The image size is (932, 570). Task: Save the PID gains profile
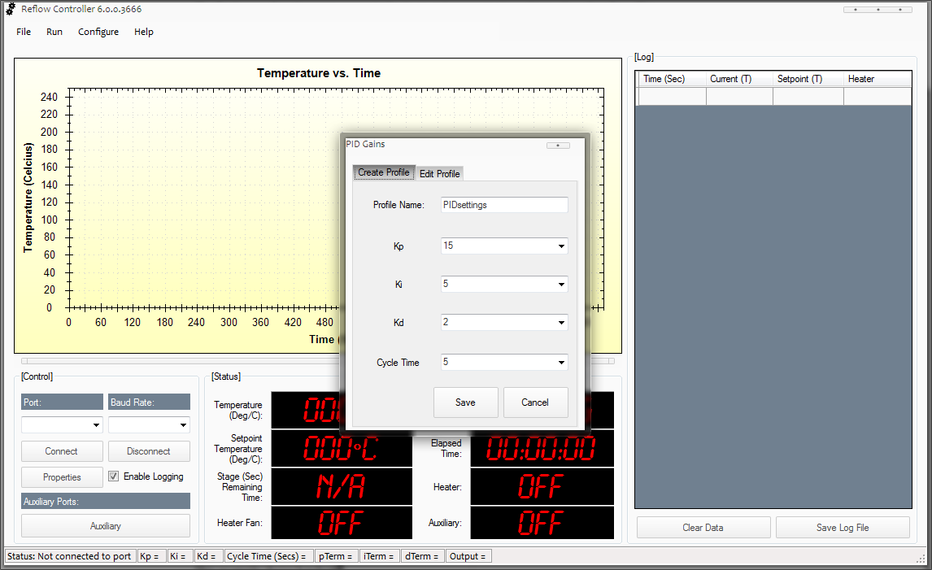click(x=465, y=402)
